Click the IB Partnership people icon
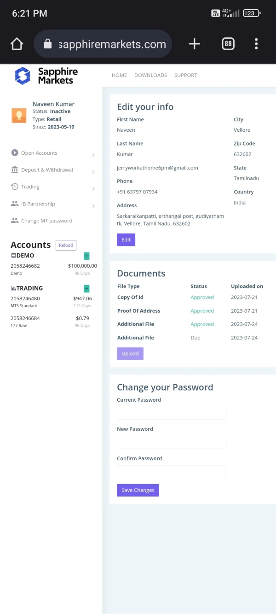Screen dimensions: 276x614 (15, 204)
